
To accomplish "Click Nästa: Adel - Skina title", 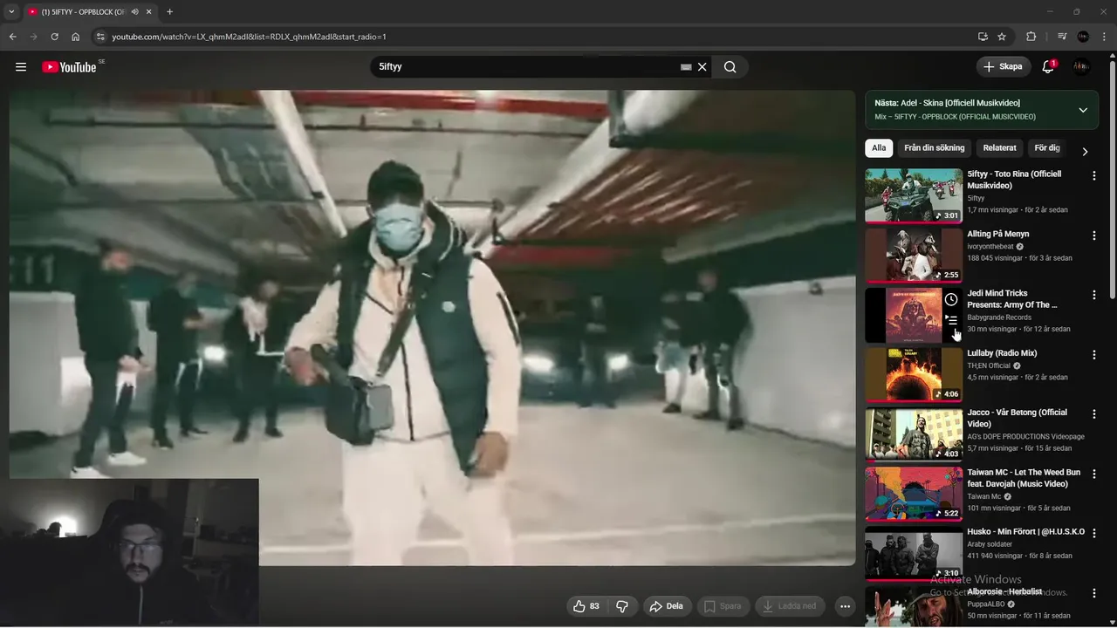I will click(947, 103).
